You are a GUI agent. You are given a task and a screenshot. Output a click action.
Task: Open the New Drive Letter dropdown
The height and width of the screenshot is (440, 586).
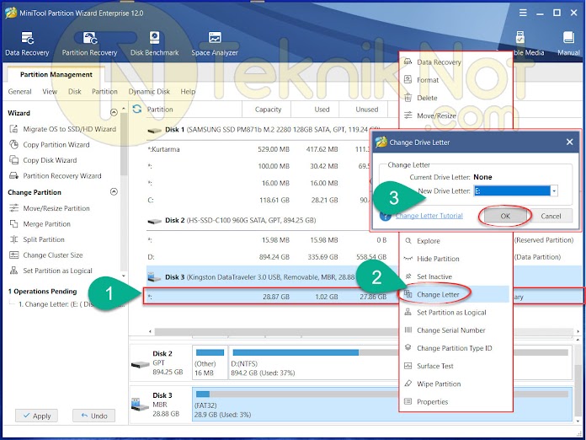pyautogui.click(x=554, y=190)
